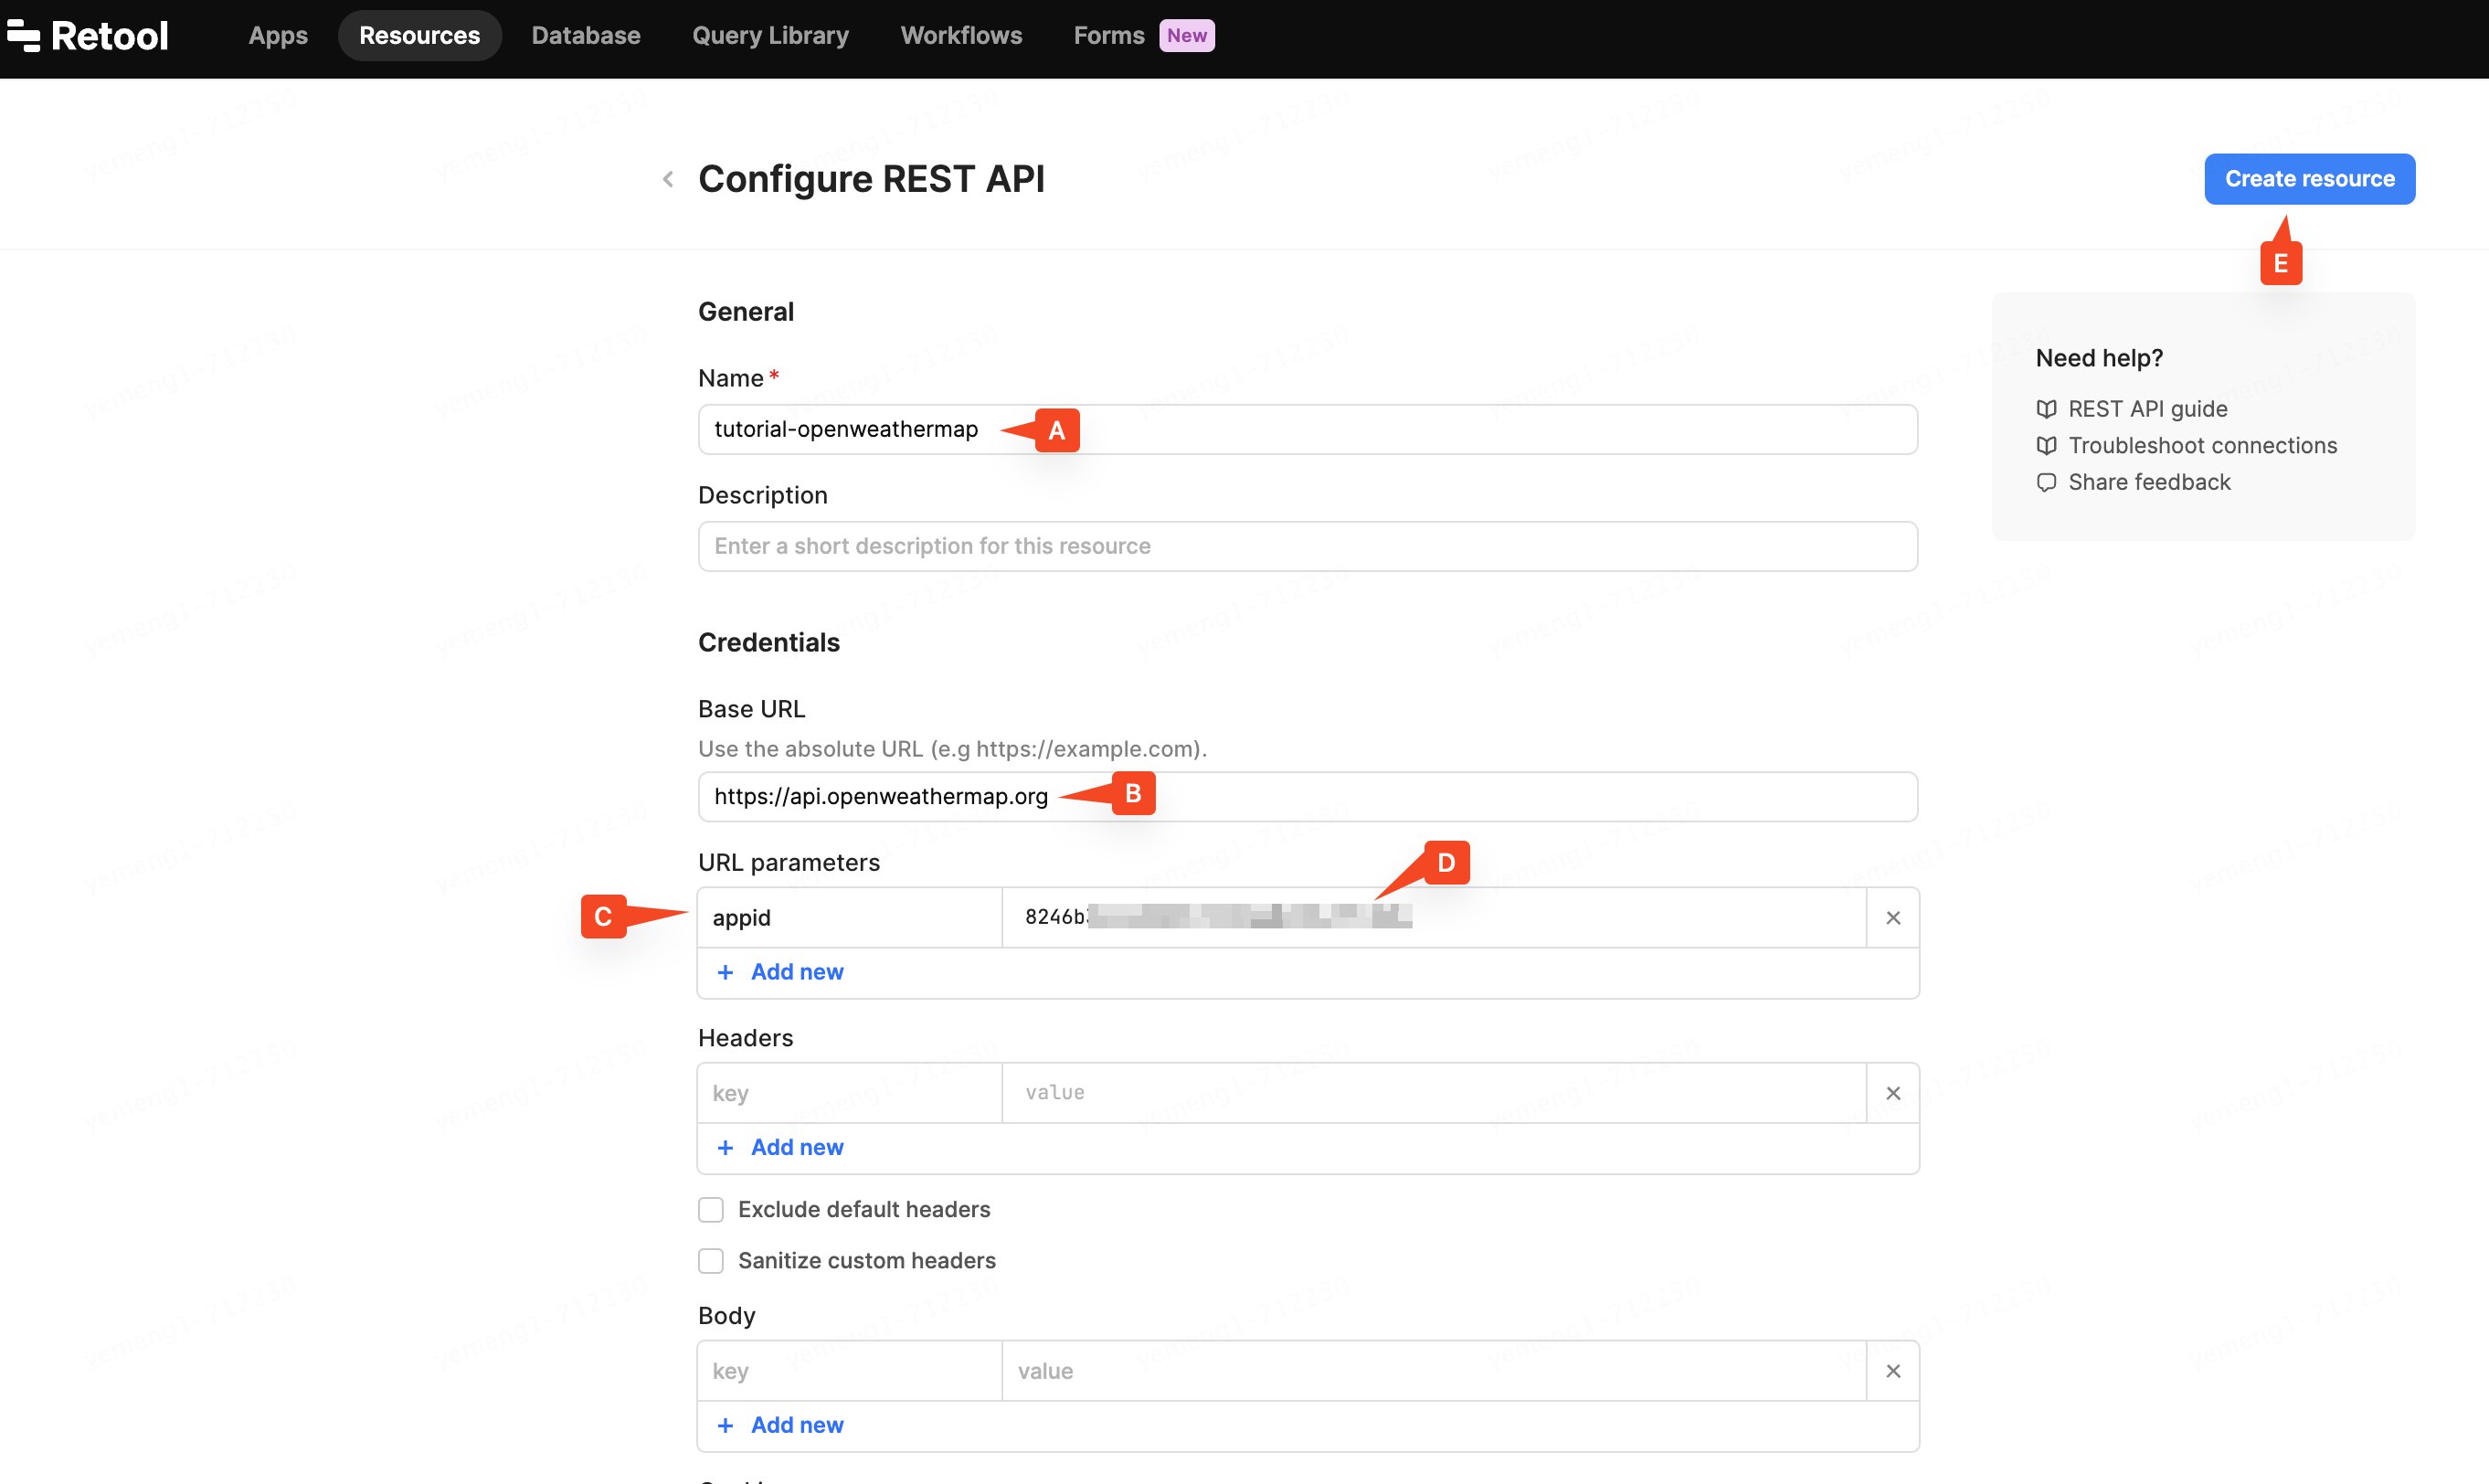Go back using the chevron arrow
The image size is (2489, 1484).
(668, 179)
